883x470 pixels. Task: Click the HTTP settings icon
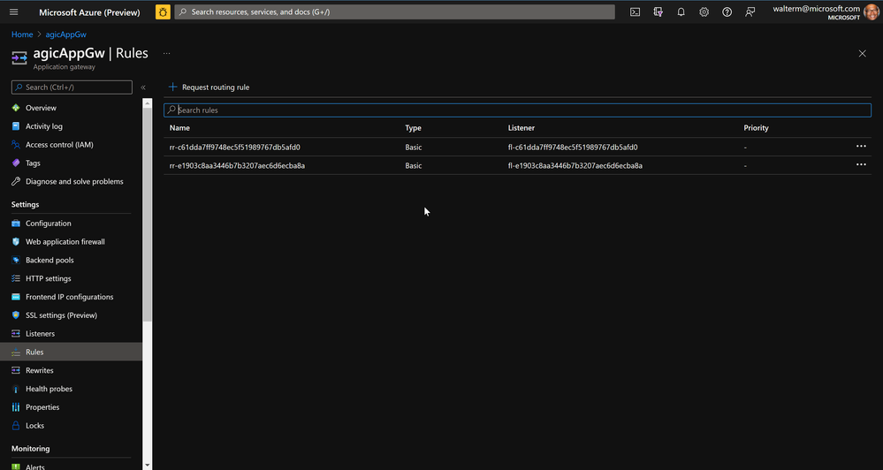[16, 278]
